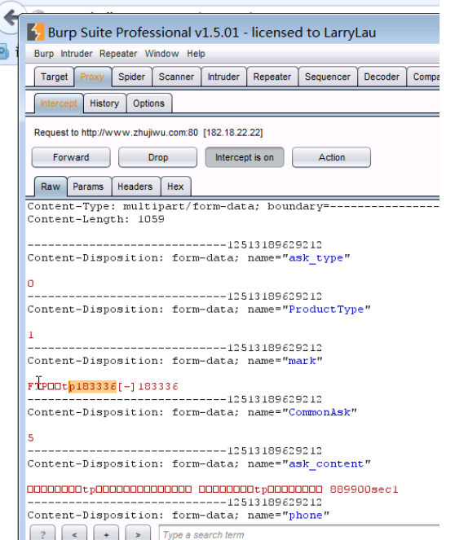The height and width of the screenshot is (540, 455).
Task: Open the Repeater menu in menu bar
Action: [118, 54]
